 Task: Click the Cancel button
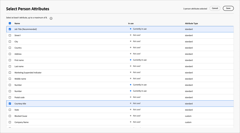click(x=215, y=8)
